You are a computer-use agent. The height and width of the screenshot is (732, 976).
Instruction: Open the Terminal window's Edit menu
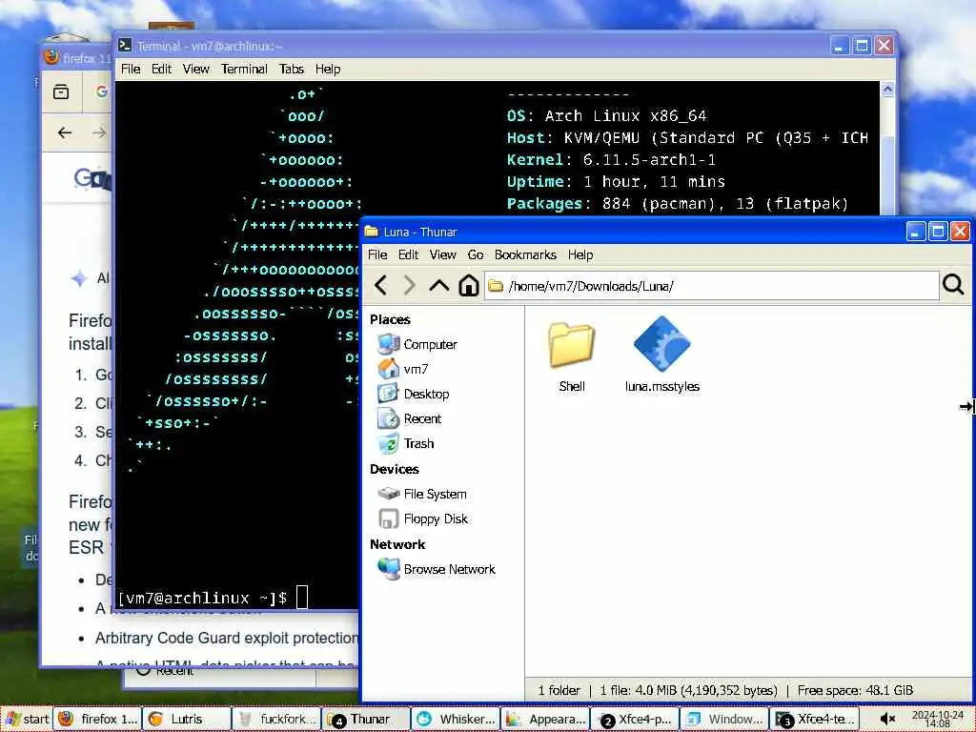[161, 69]
